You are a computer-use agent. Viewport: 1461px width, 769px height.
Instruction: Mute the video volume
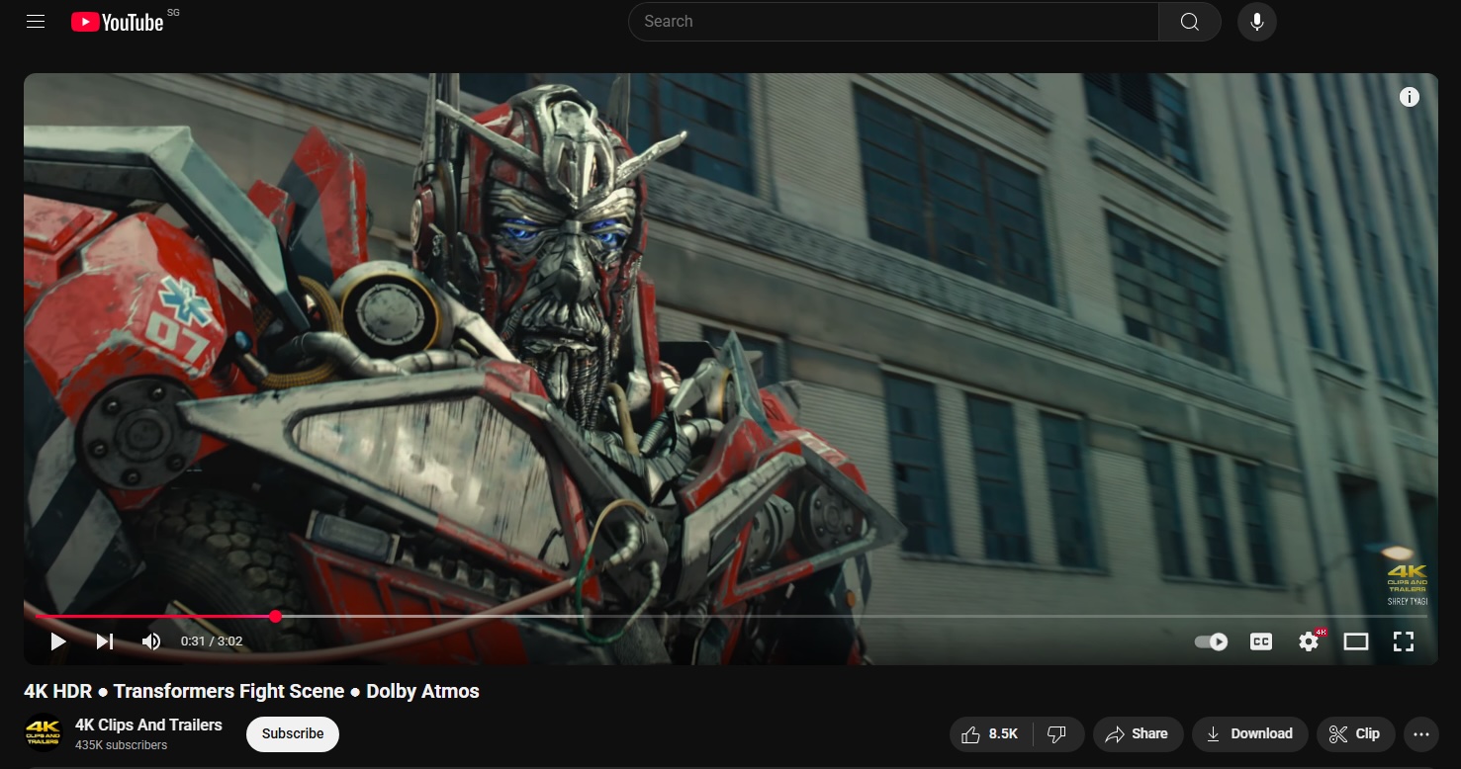[151, 641]
